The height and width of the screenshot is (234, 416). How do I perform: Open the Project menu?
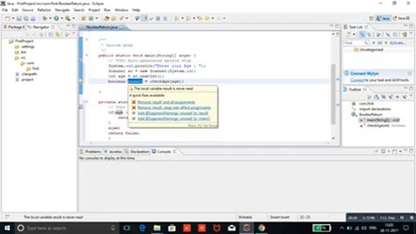click(x=94, y=10)
